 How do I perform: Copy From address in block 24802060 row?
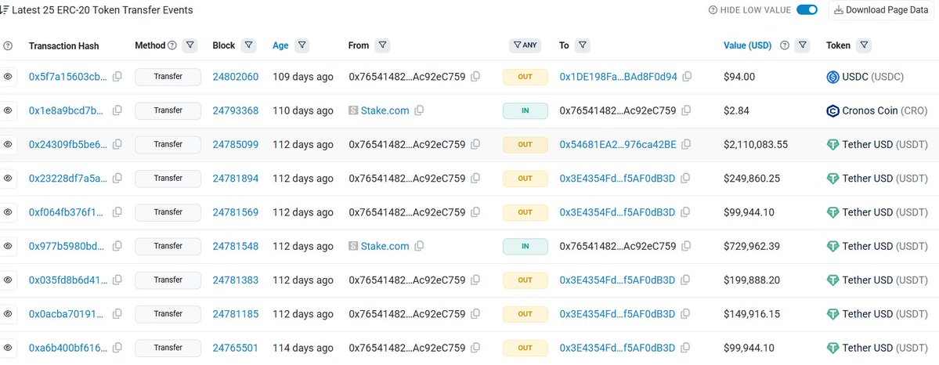(475, 77)
